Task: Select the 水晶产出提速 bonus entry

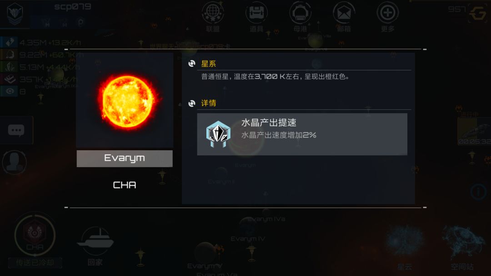Action: coord(302,134)
